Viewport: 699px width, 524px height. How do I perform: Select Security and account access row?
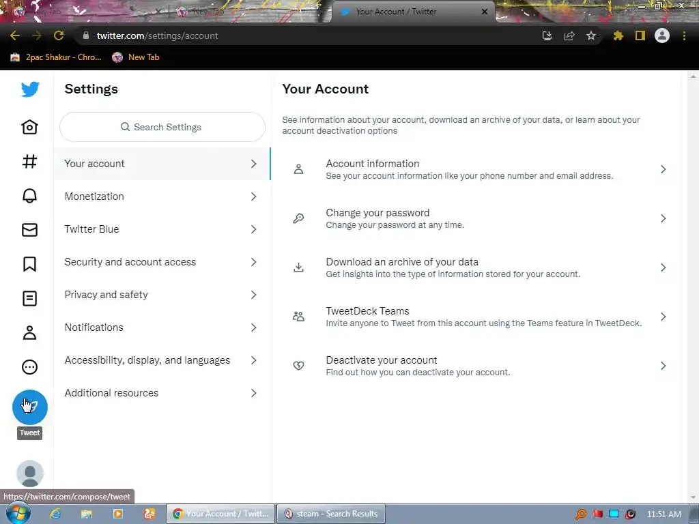162,262
